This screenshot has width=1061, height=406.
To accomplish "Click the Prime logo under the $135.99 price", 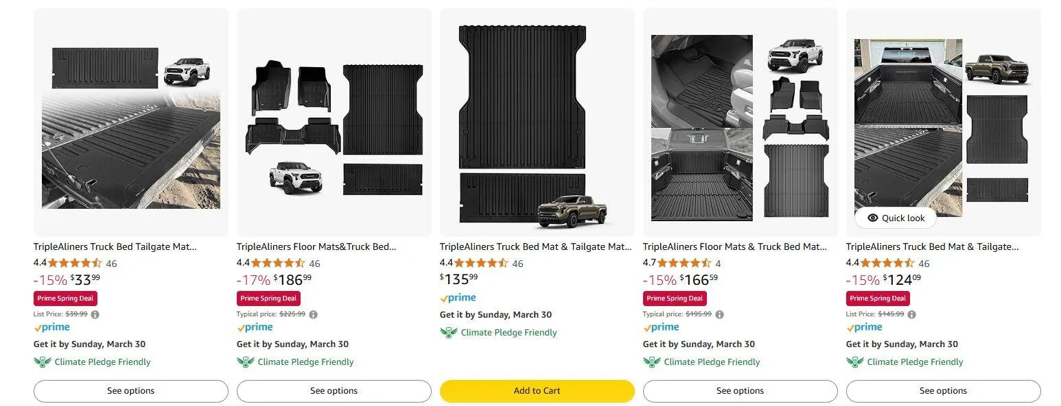I will tap(458, 298).
